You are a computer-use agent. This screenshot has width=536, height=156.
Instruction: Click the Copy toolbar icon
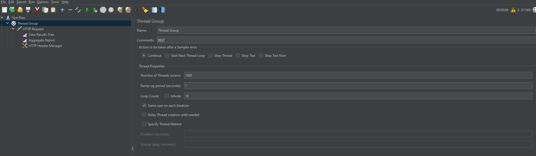pyautogui.click(x=45, y=10)
